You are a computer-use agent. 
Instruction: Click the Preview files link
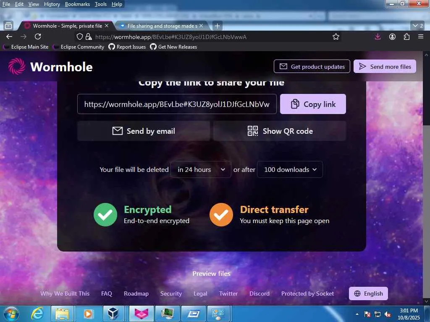[x=212, y=273]
